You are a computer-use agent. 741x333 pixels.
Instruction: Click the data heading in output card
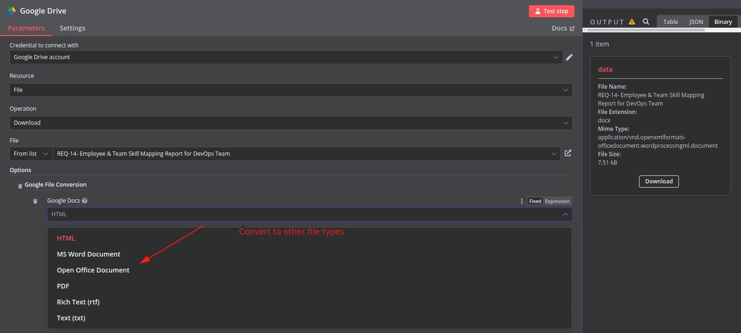click(x=605, y=69)
